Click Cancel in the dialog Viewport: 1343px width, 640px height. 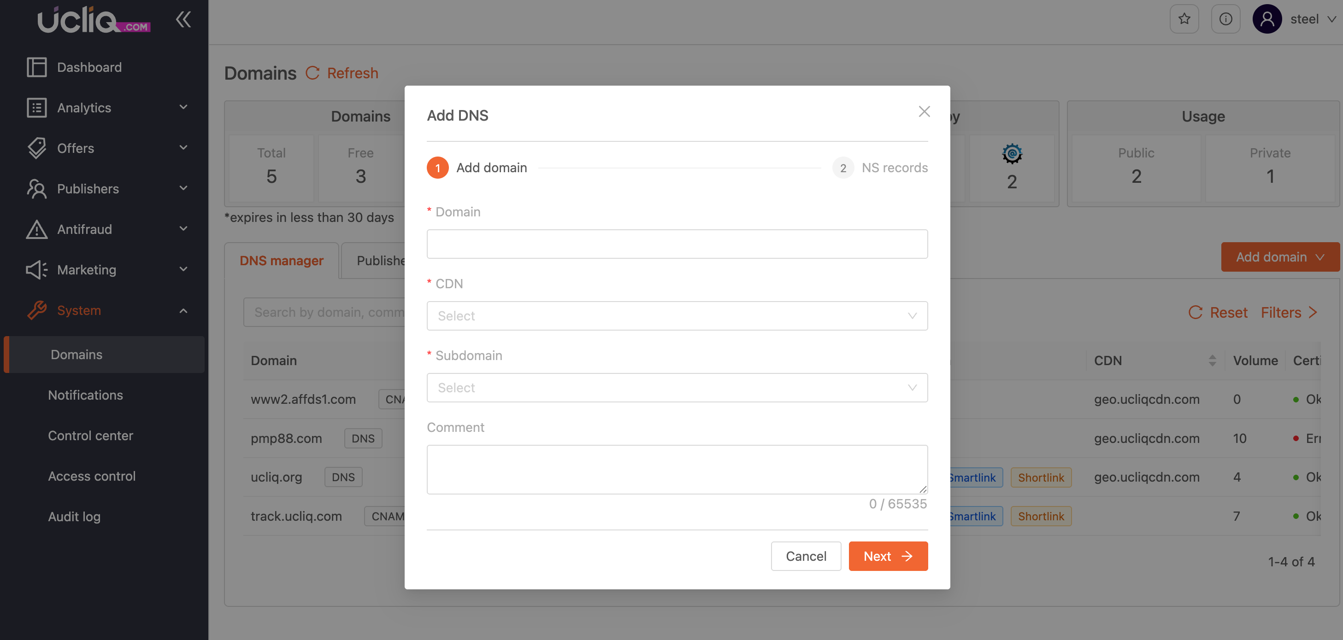click(x=806, y=556)
